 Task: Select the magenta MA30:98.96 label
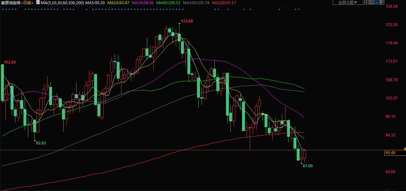[143, 3]
